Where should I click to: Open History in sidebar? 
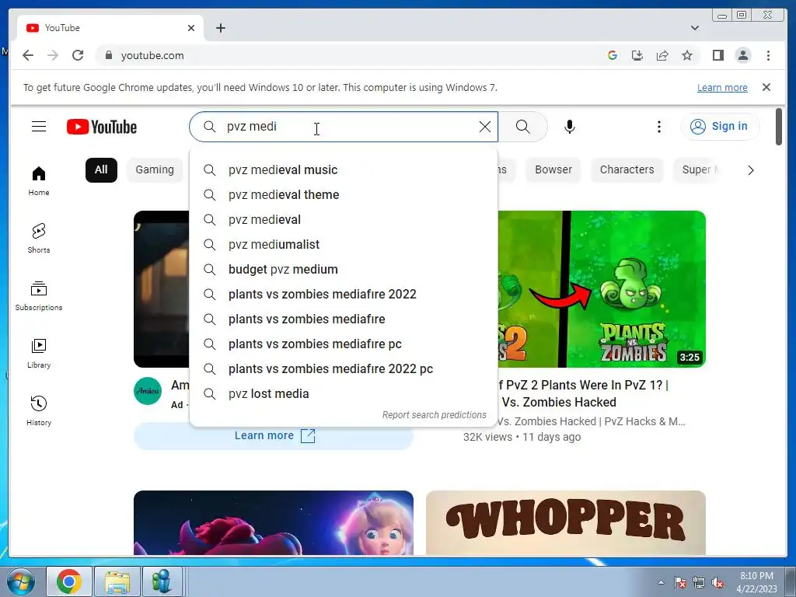[x=39, y=410]
